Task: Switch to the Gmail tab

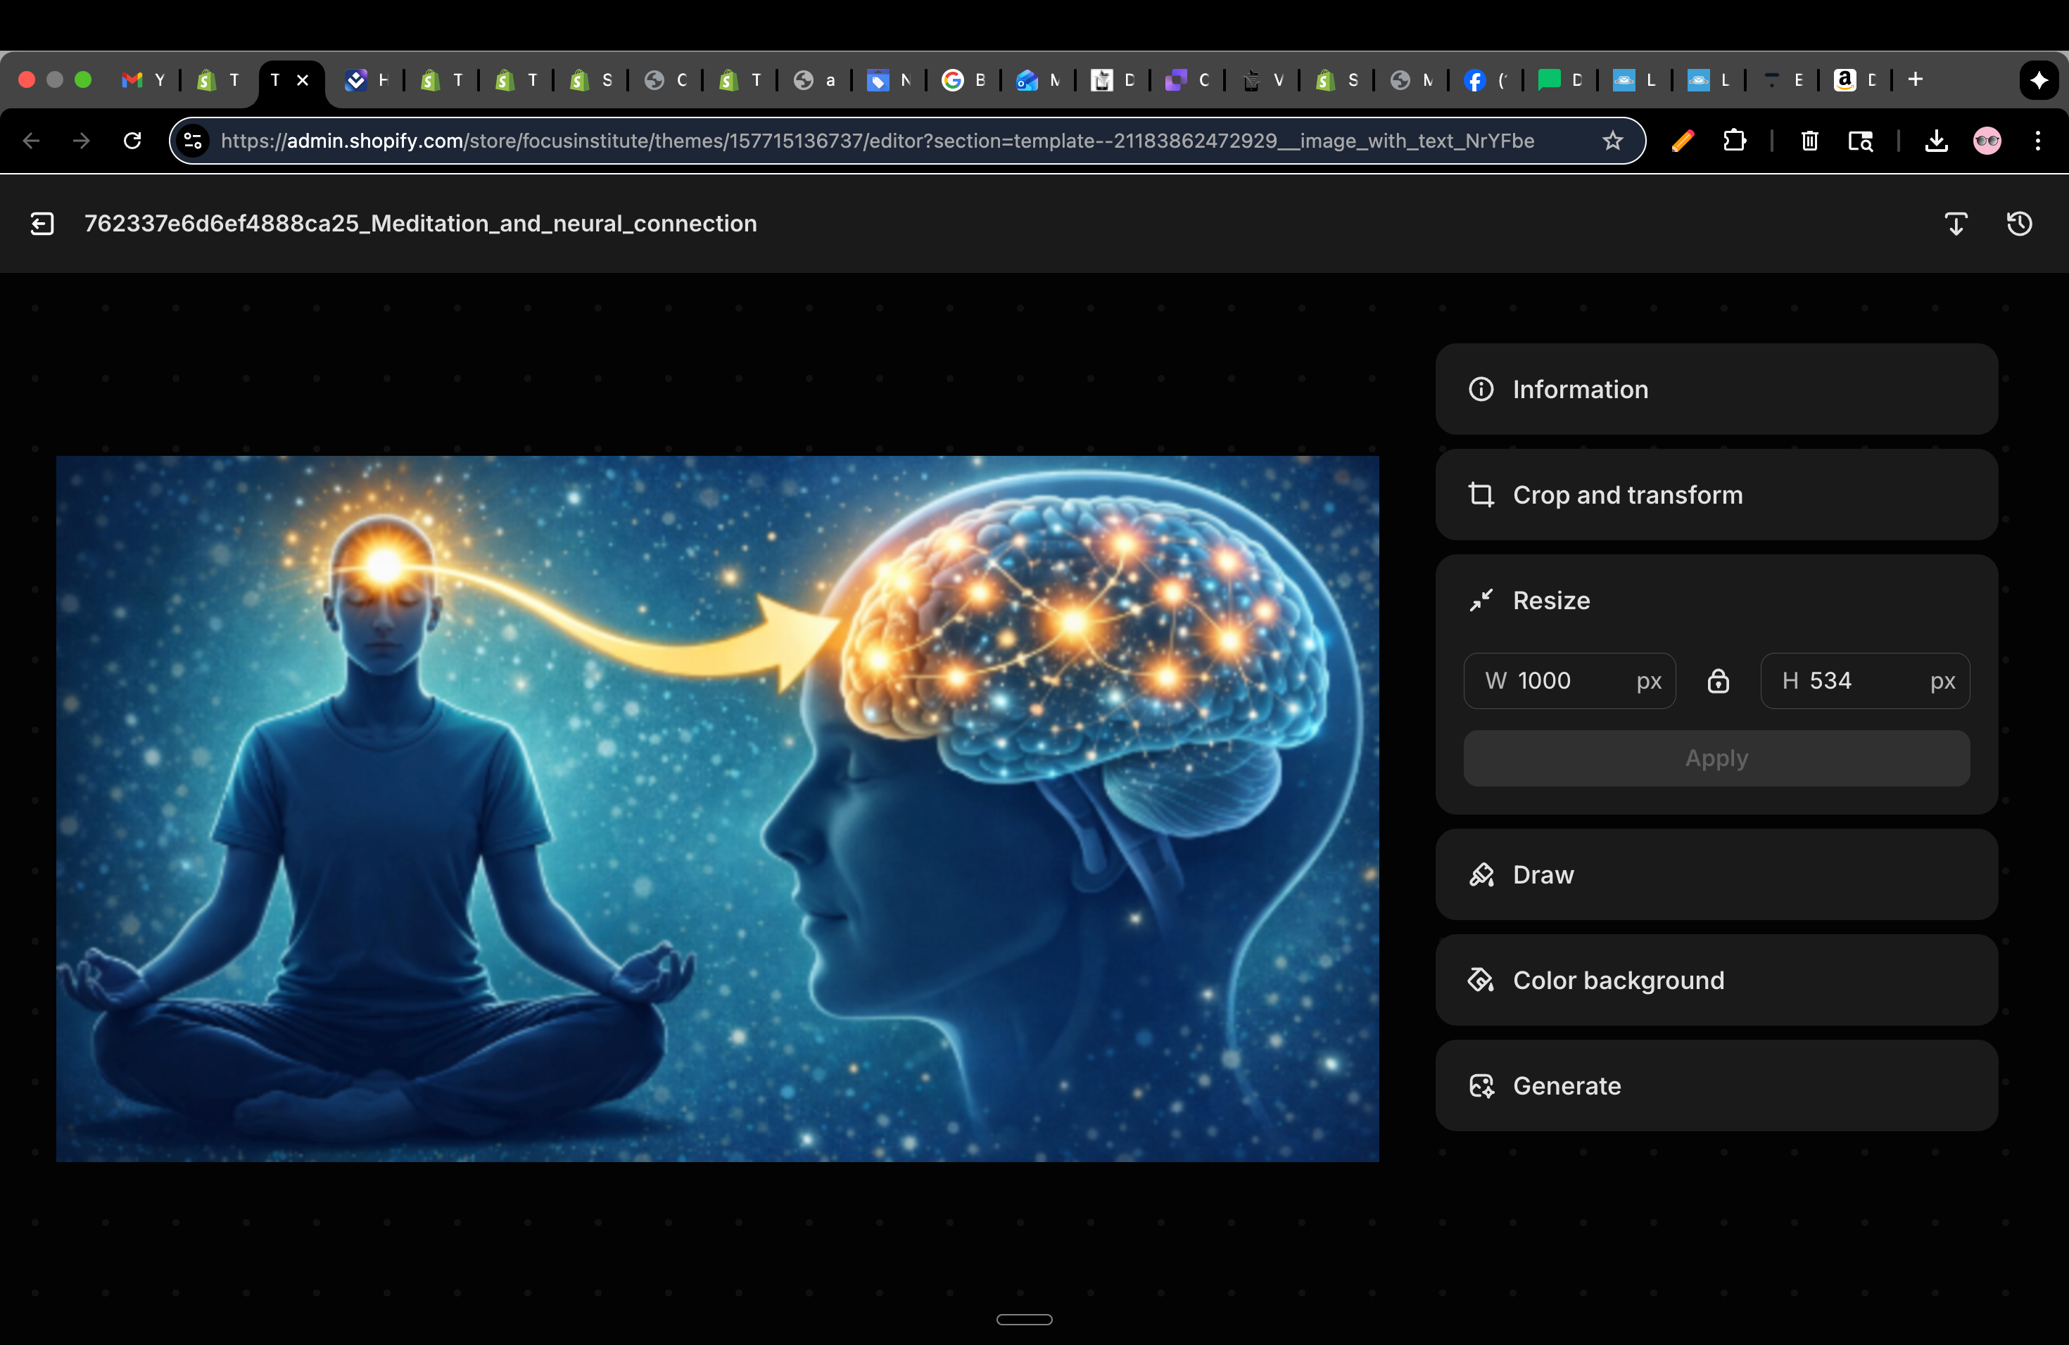Action: 143,80
